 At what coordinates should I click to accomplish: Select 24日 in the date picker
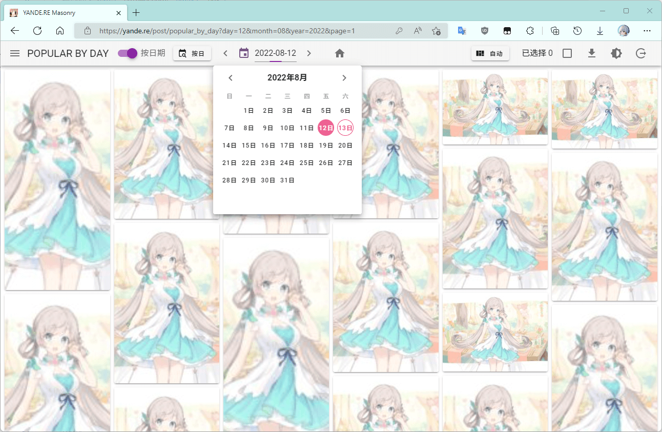(x=287, y=163)
